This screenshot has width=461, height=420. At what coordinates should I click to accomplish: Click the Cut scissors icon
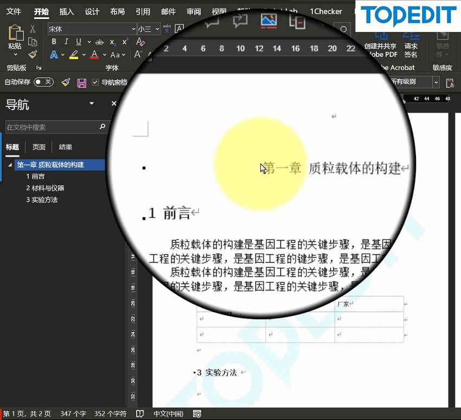tap(33, 29)
